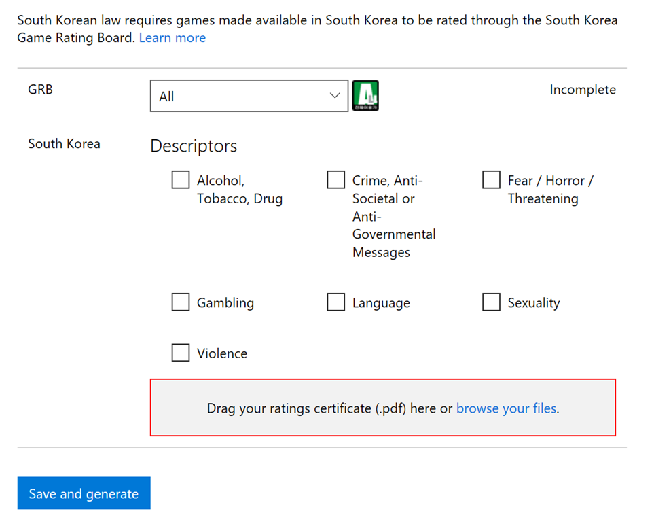
Task: Enable Fear / Horror / Threatening descriptor
Action: point(491,180)
